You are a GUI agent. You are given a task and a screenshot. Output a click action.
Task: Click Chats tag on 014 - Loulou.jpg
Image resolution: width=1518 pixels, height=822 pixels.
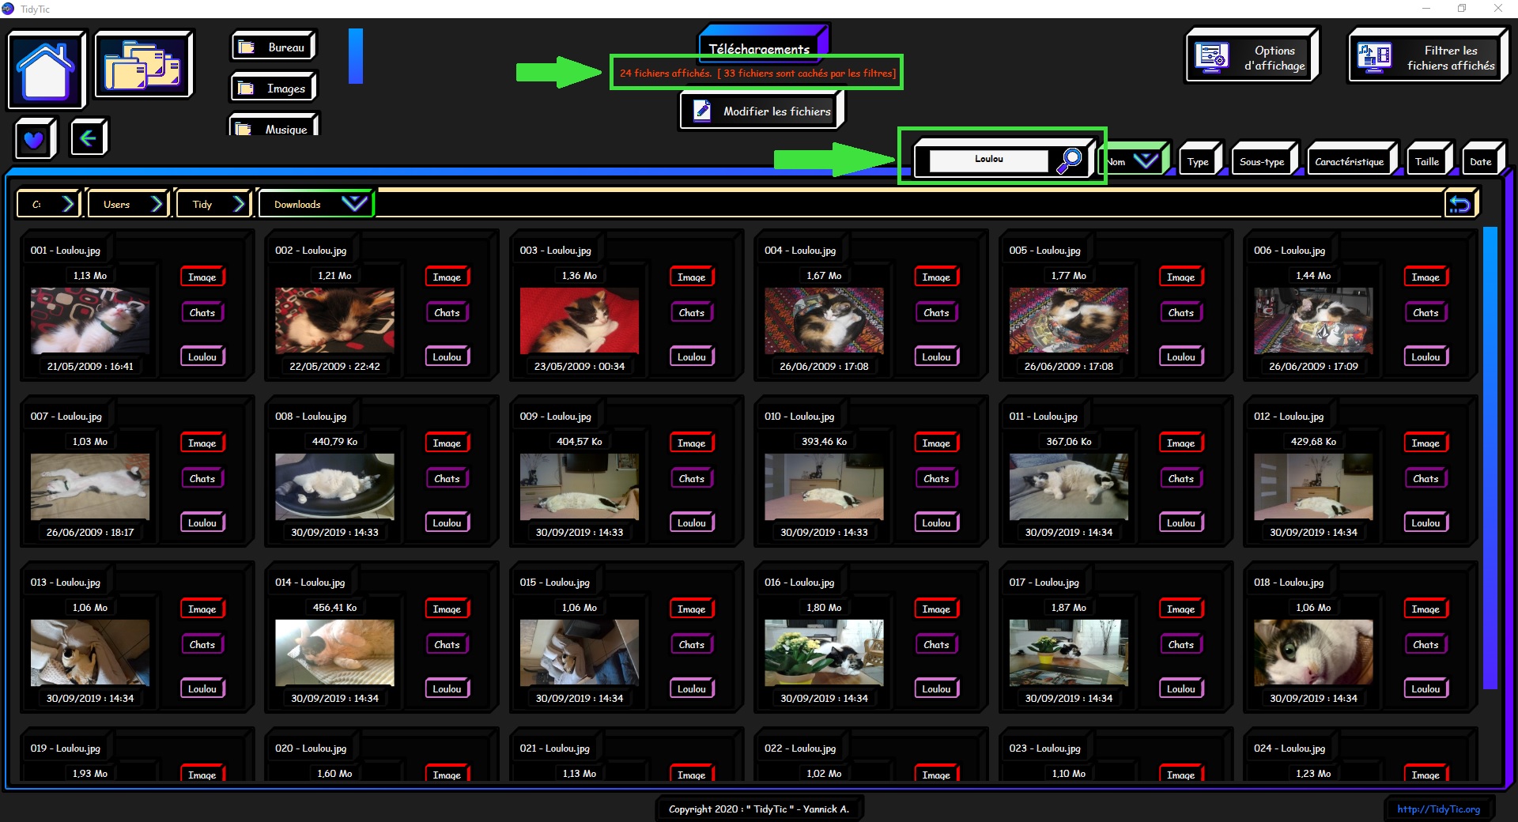(x=447, y=645)
